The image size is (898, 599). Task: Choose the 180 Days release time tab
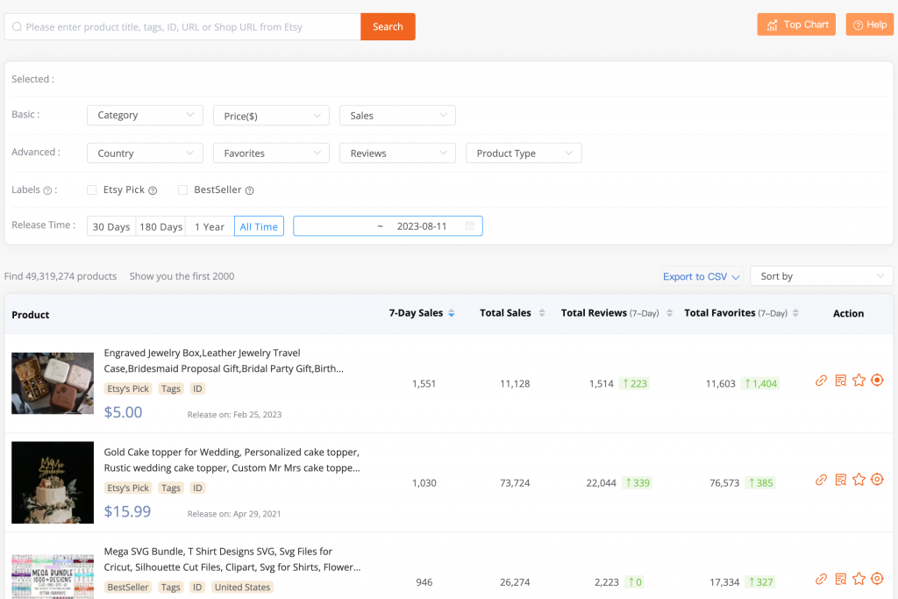click(x=161, y=226)
